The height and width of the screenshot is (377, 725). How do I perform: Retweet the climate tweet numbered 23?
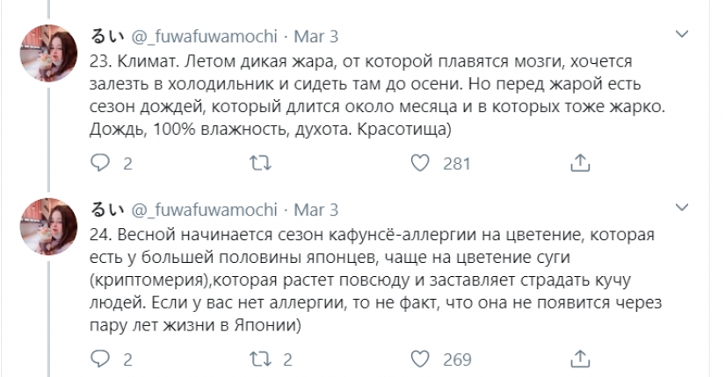[259, 163]
